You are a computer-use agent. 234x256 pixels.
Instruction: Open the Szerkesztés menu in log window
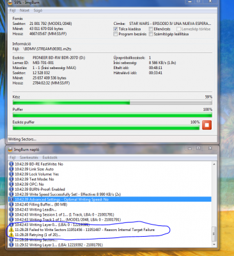[x=29, y=157]
